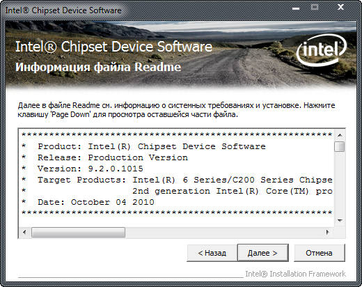
Task: Click the vertical scrollbar down arrow
Action: coord(340,221)
